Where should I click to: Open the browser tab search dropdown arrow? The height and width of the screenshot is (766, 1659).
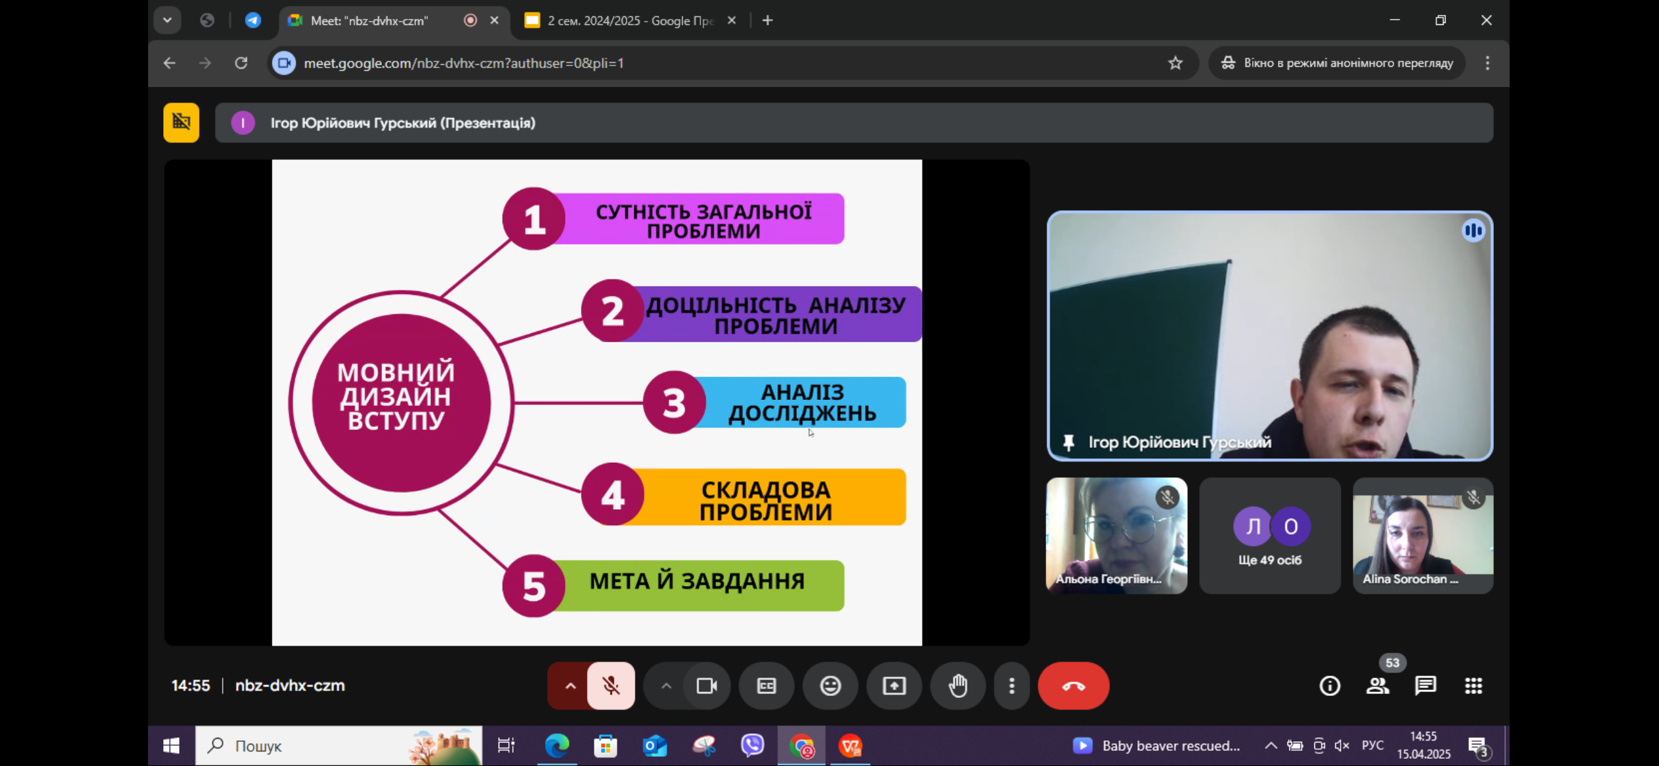167,20
